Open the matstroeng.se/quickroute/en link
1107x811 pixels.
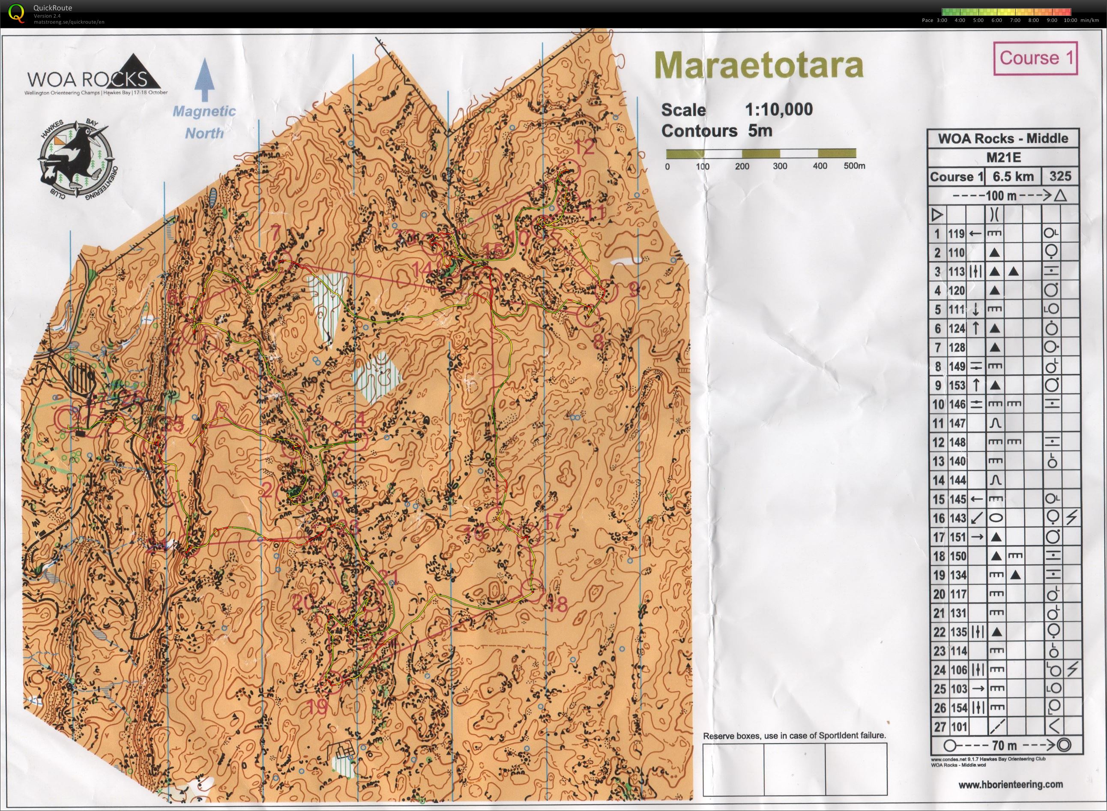(69, 21)
